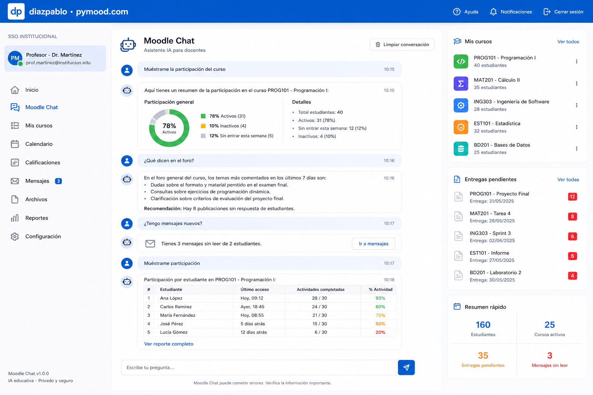Open the Ayuda help icon
The image size is (593, 395).
coord(457,12)
